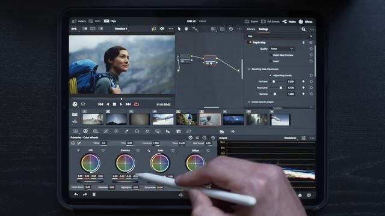
Task: Select the last clip thumbnail in strip
Action: click(x=280, y=119)
